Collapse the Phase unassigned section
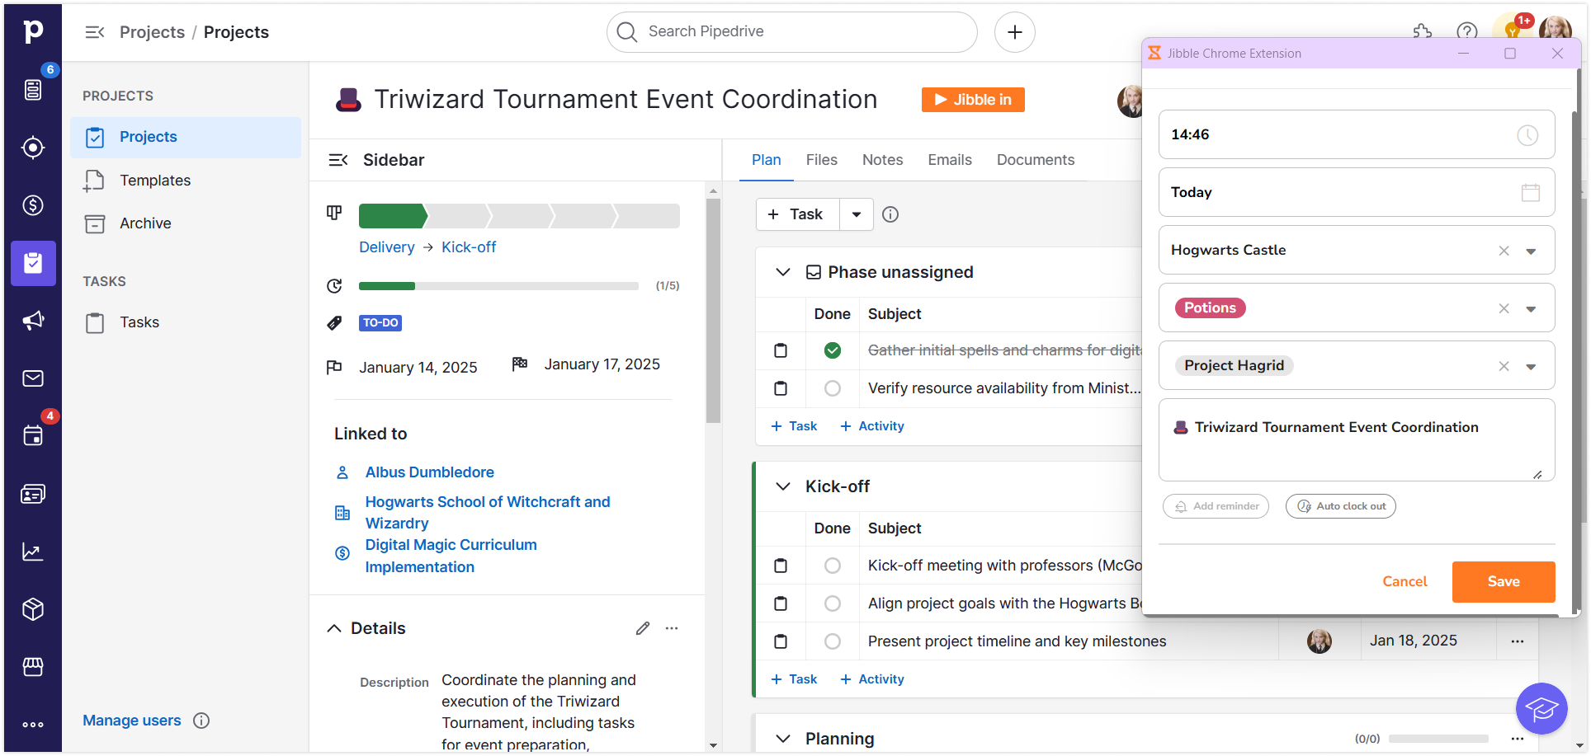The image size is (1591, 756). (x=783, y=272)
